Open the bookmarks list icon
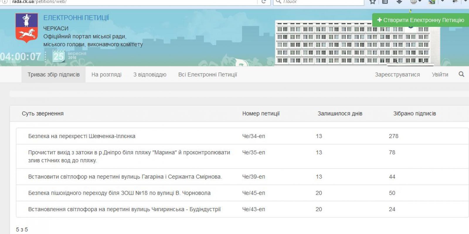The width and height of the screenshot is (469, 234). point(385,2)
